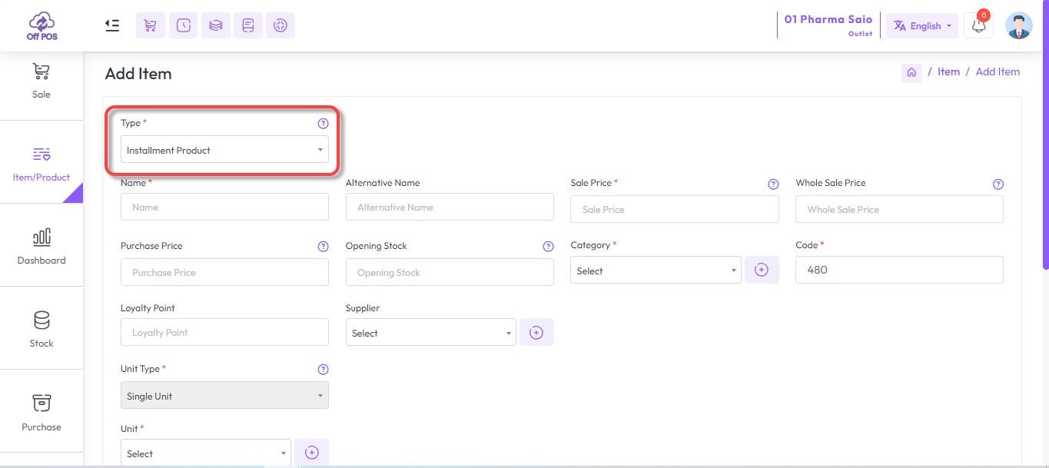Click the help icon beside Purchase Price
Viewport: 1049px width, 468px height.
coord(323,247)
